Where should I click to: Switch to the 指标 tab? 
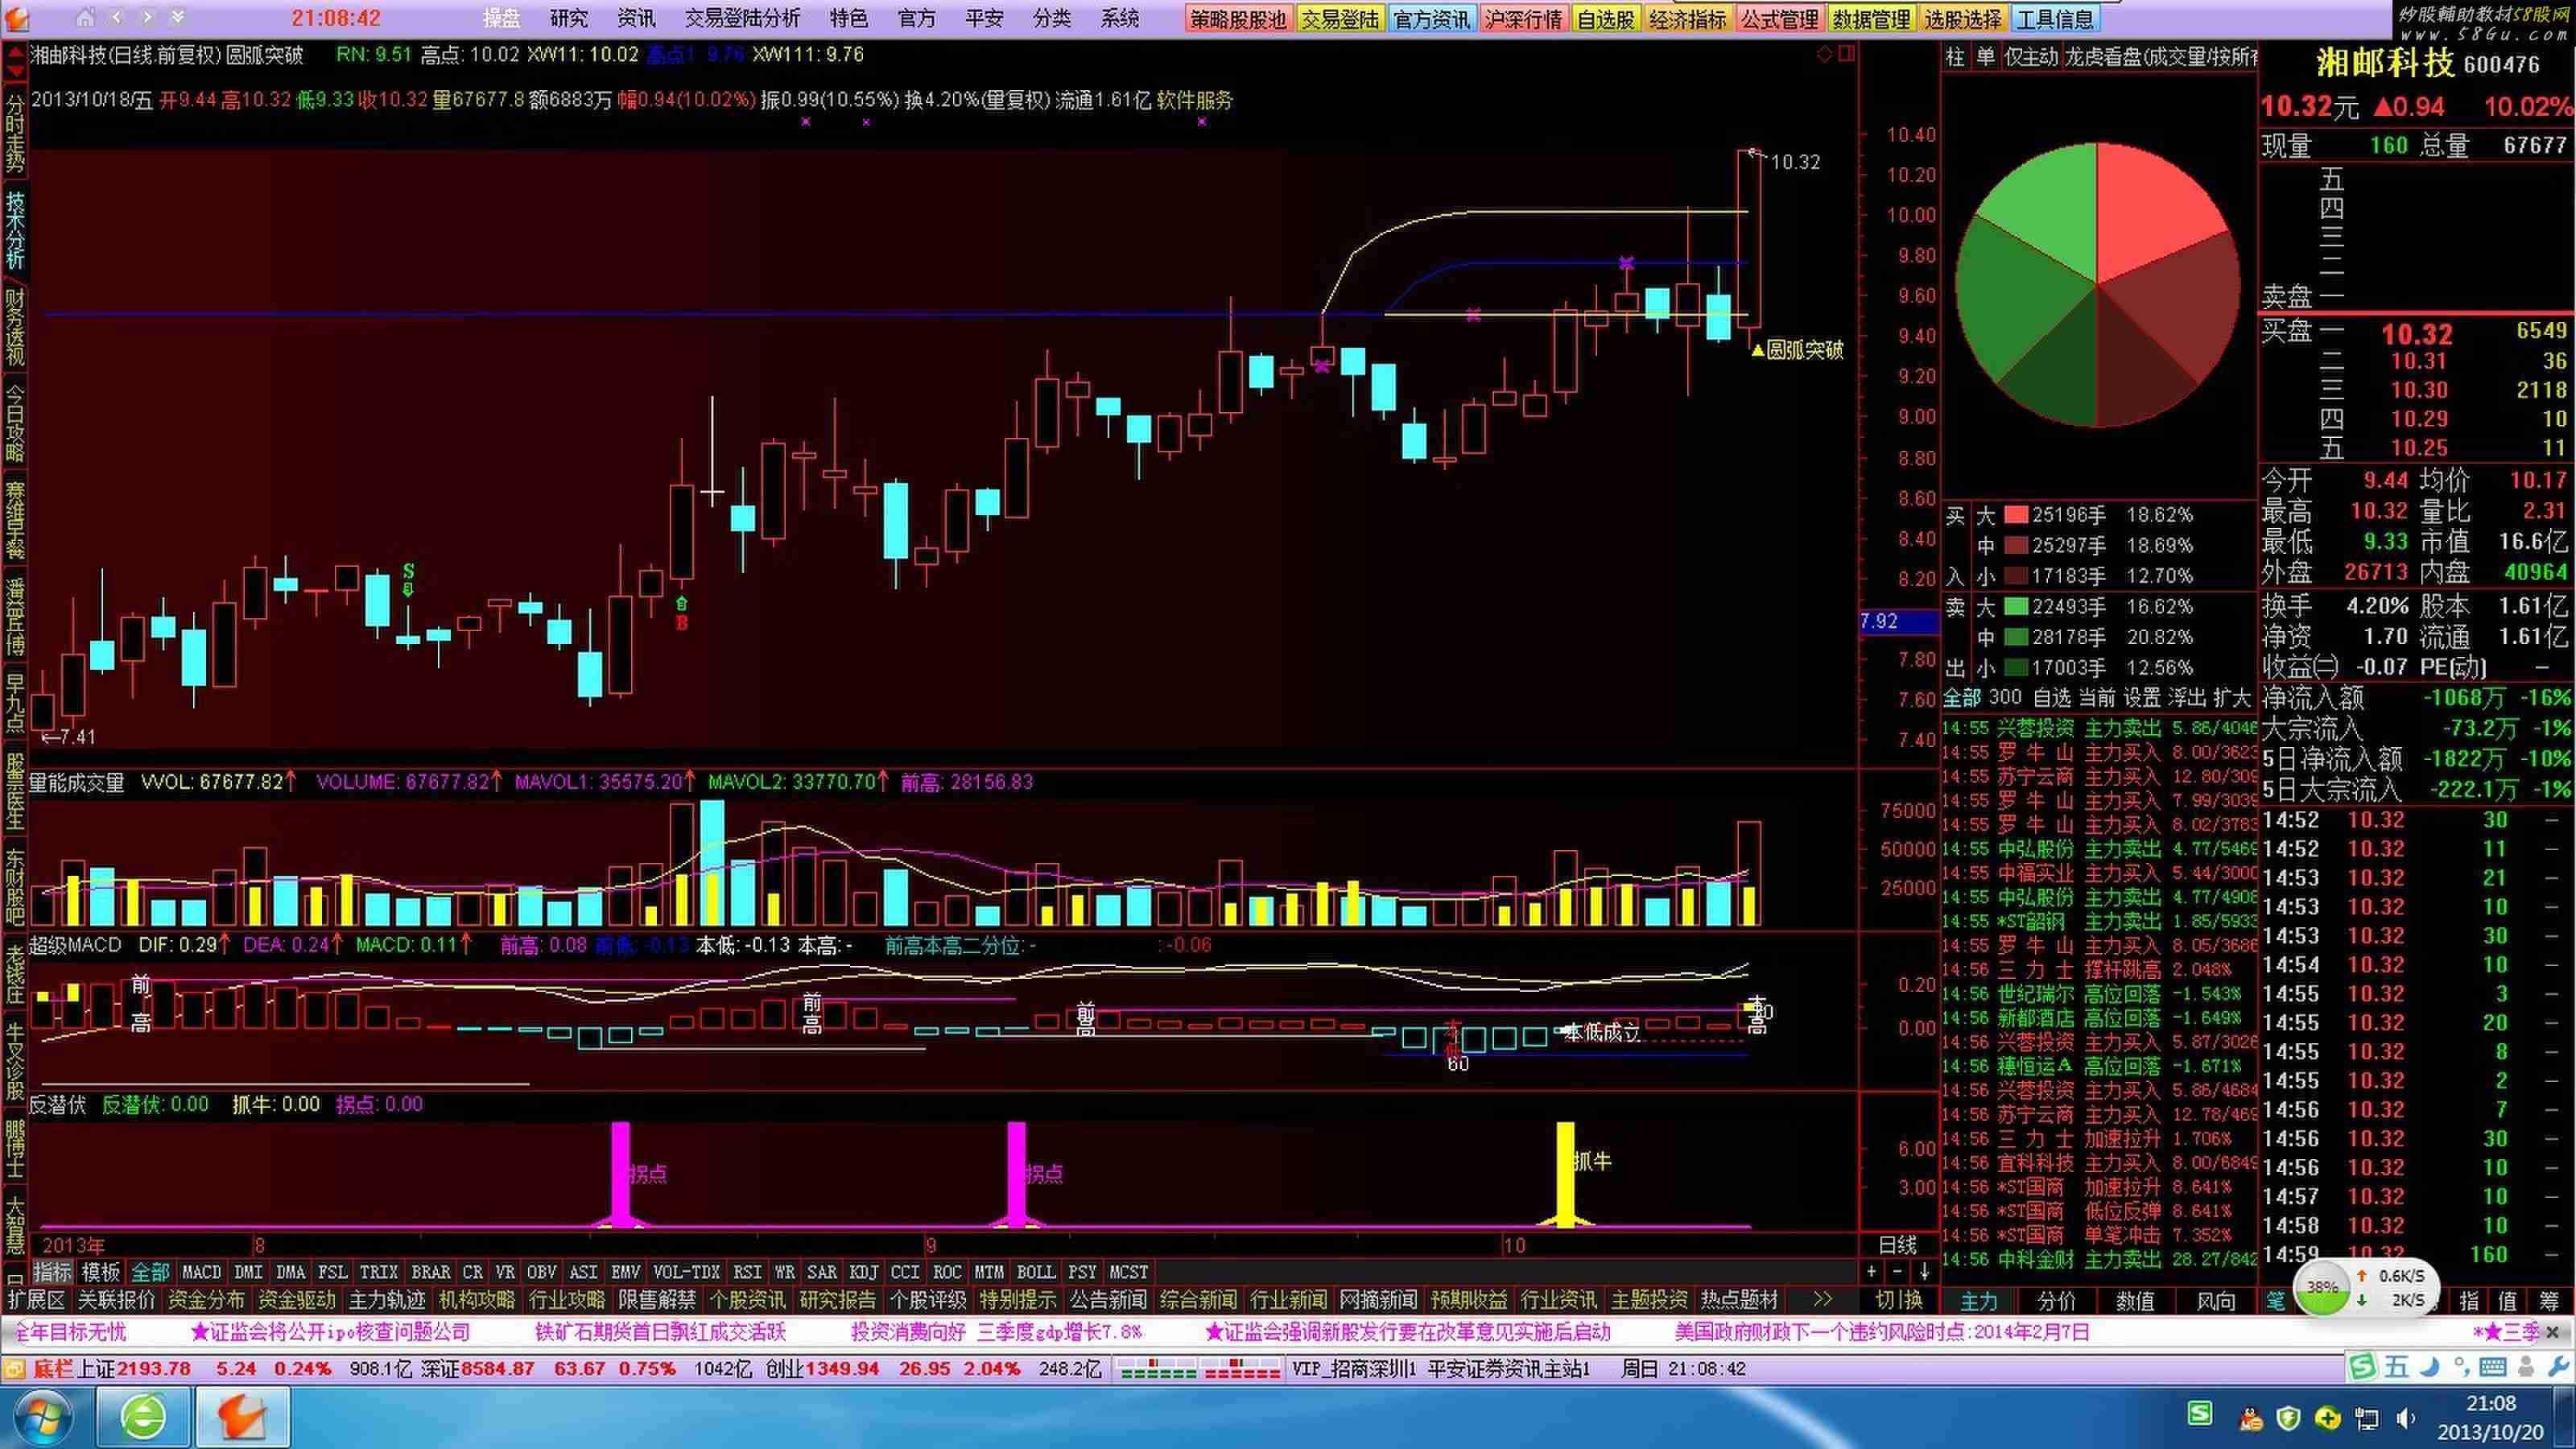coord(52,1271)
